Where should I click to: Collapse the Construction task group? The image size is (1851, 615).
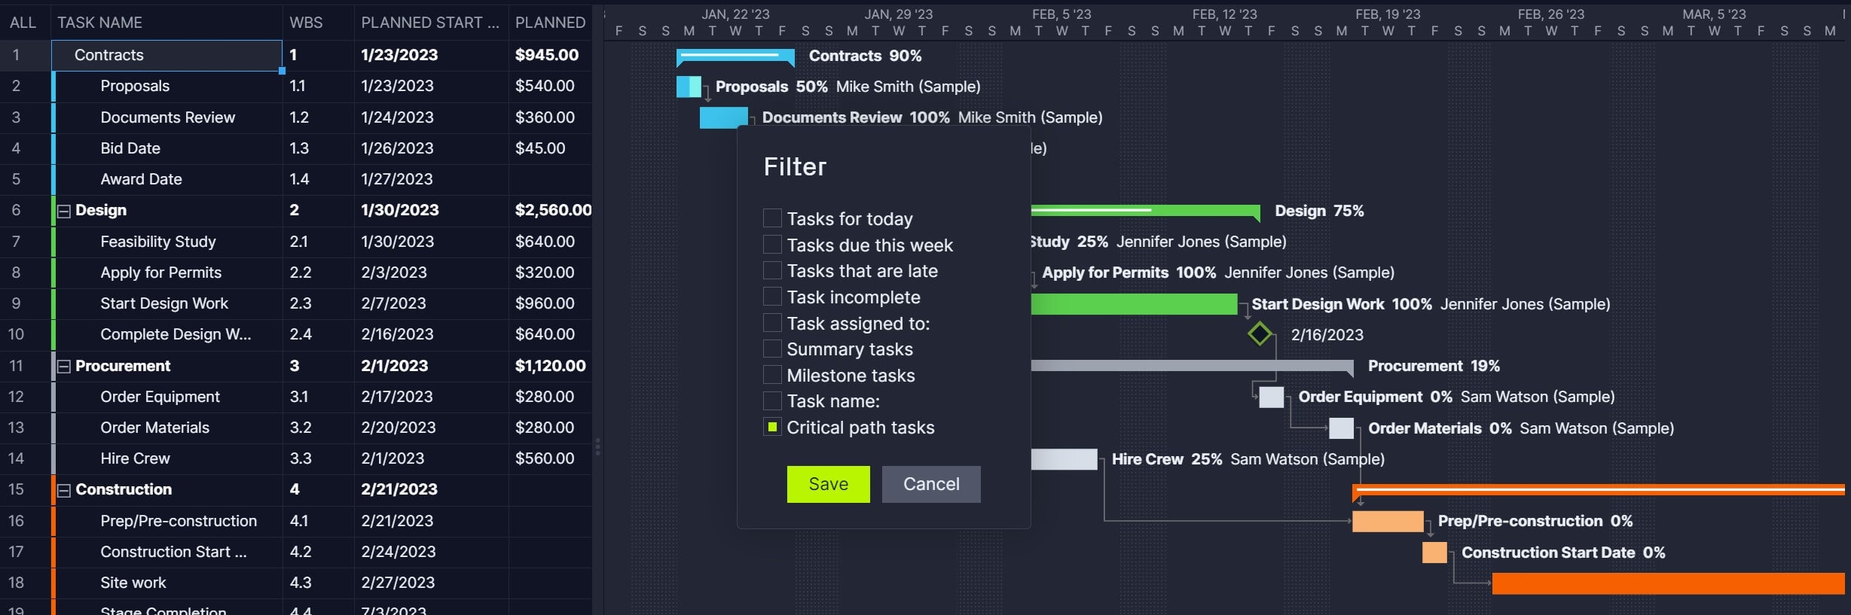(64, 491)
